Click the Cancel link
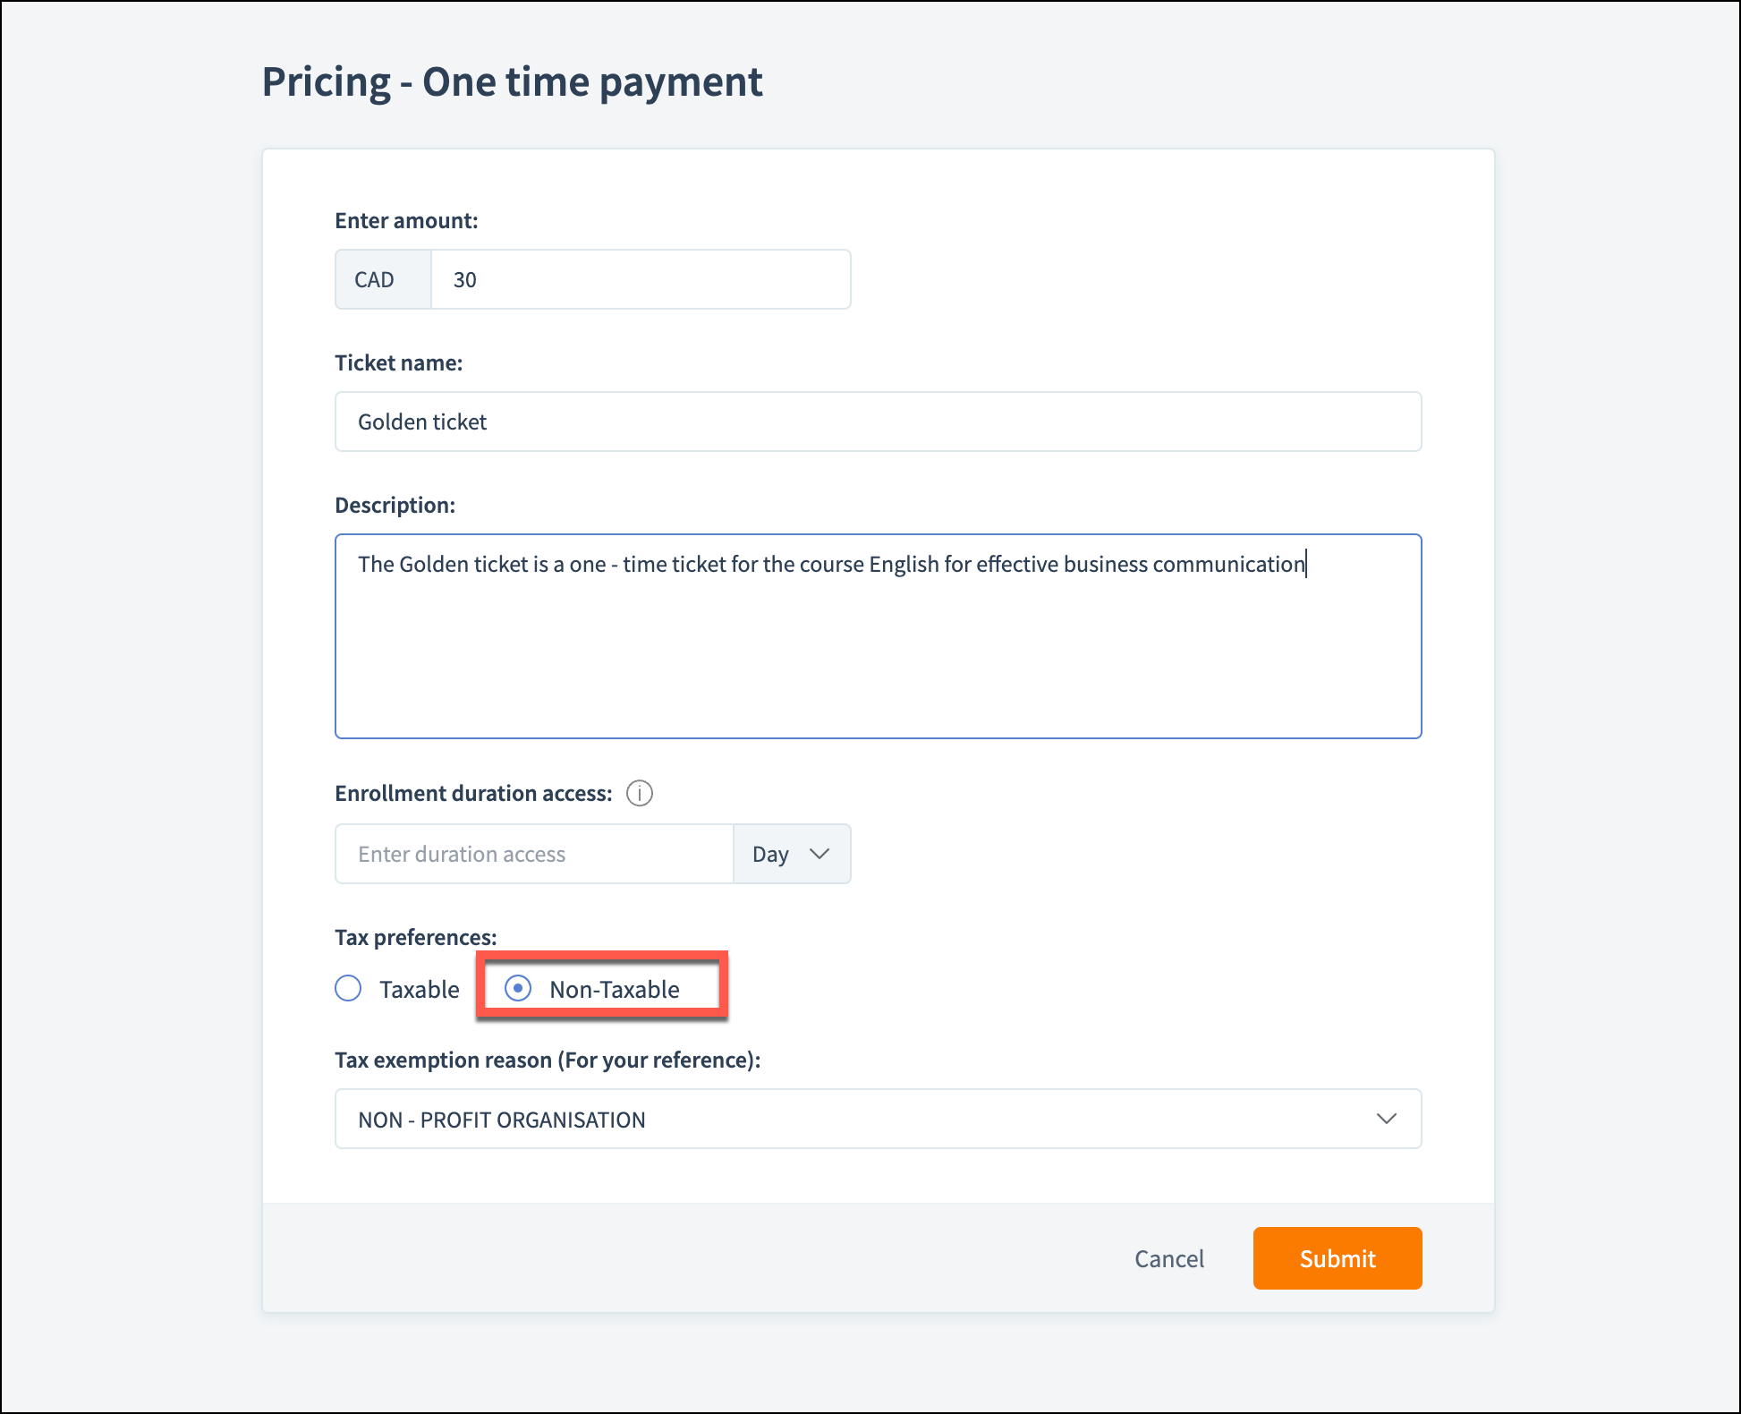The height and width of the screenshot is (1414, 1741). tap(1168, 1258)
